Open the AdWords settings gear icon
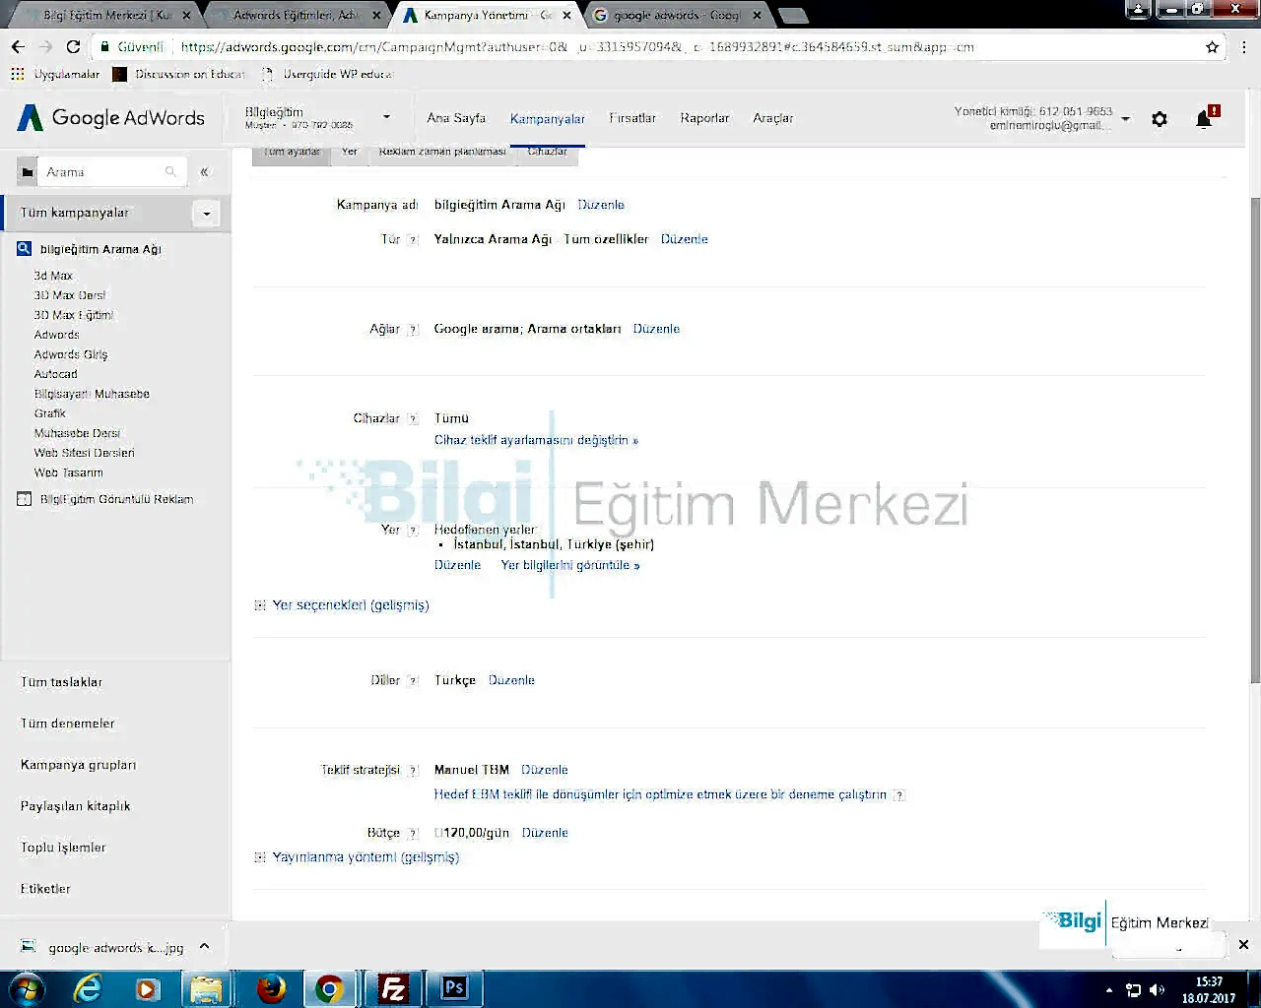 tap(1160, 119)
